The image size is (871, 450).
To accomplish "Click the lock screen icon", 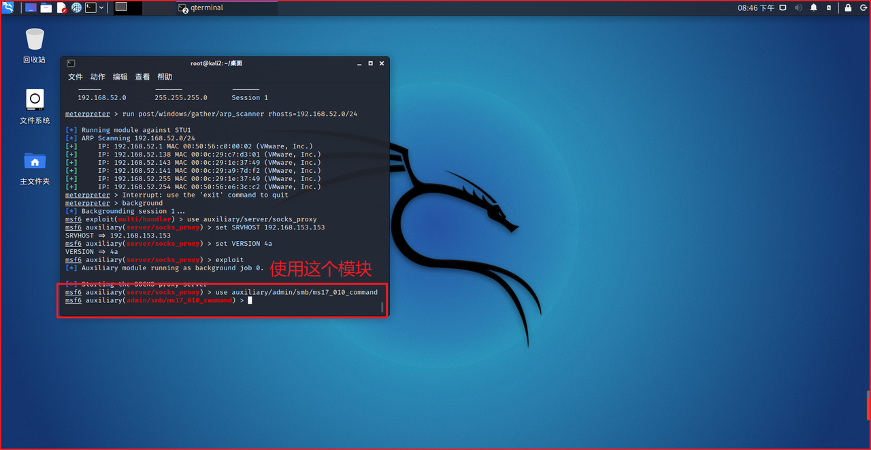I will pyautogui.click(x=848, y=7).
